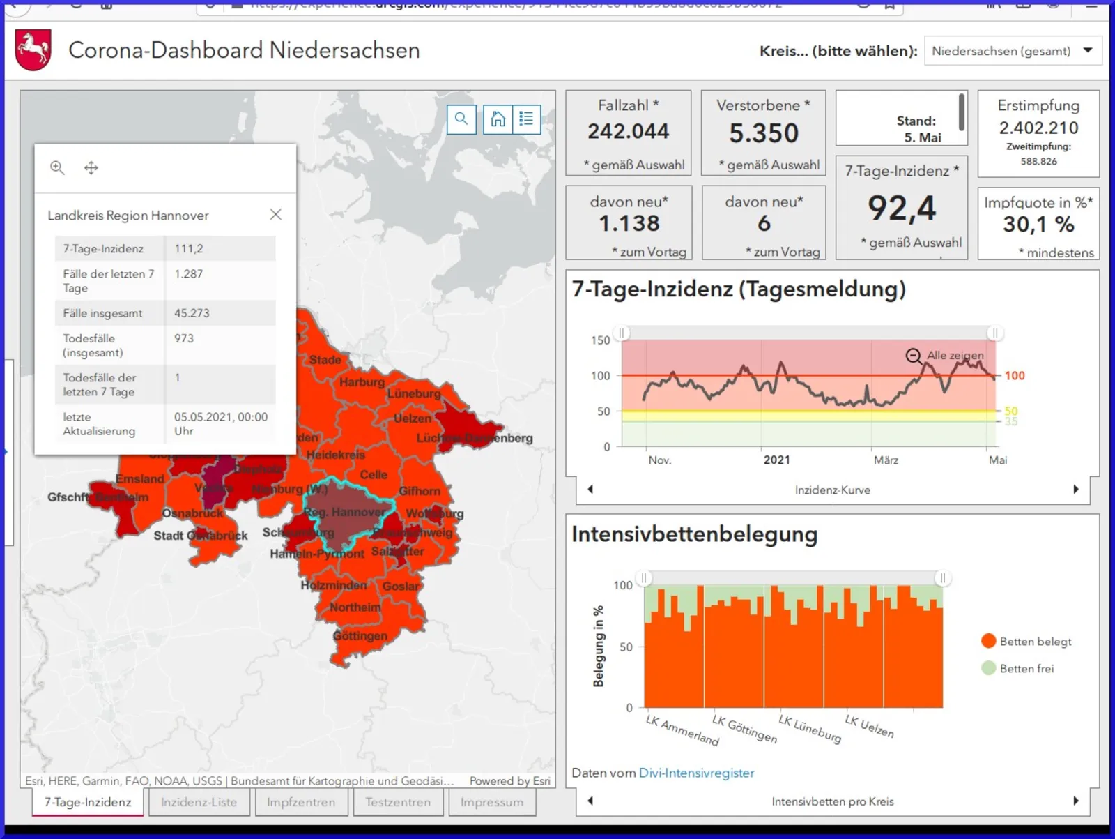Click the Zweitimpfung 588.826 value
This screenshot has height=839, width=1115.
tap(1038, 161)
